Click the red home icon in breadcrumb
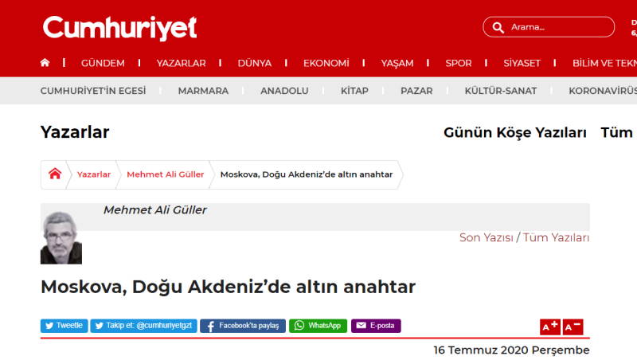This screenshot has height=360, width=637. pos(55,174)
